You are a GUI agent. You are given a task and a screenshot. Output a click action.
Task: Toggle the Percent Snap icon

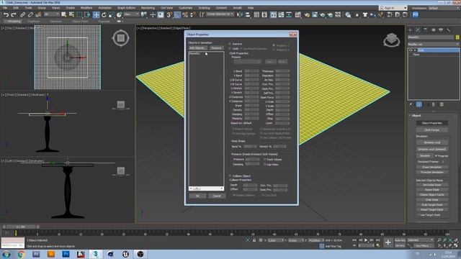coord(185,14)
